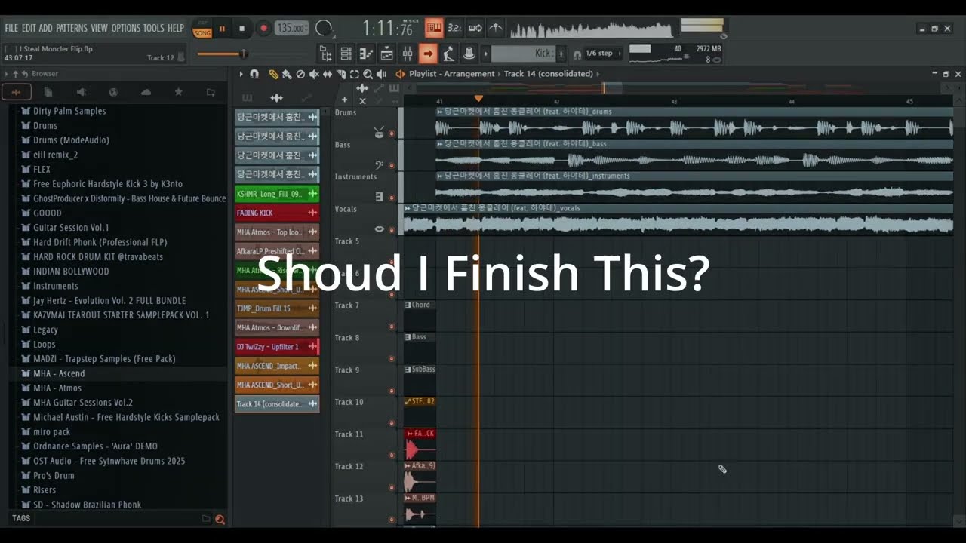Open the piano roll toolbar icon
This screenshot has height=543, width=966.
[x=366, y=54]
